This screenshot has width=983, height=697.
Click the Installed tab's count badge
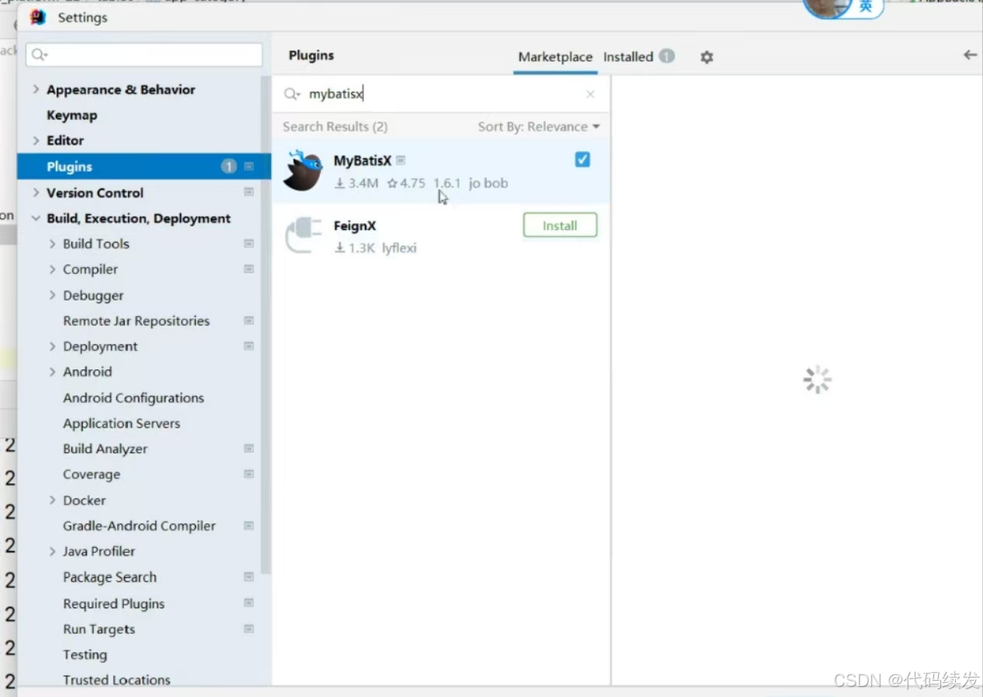point(667,56)
